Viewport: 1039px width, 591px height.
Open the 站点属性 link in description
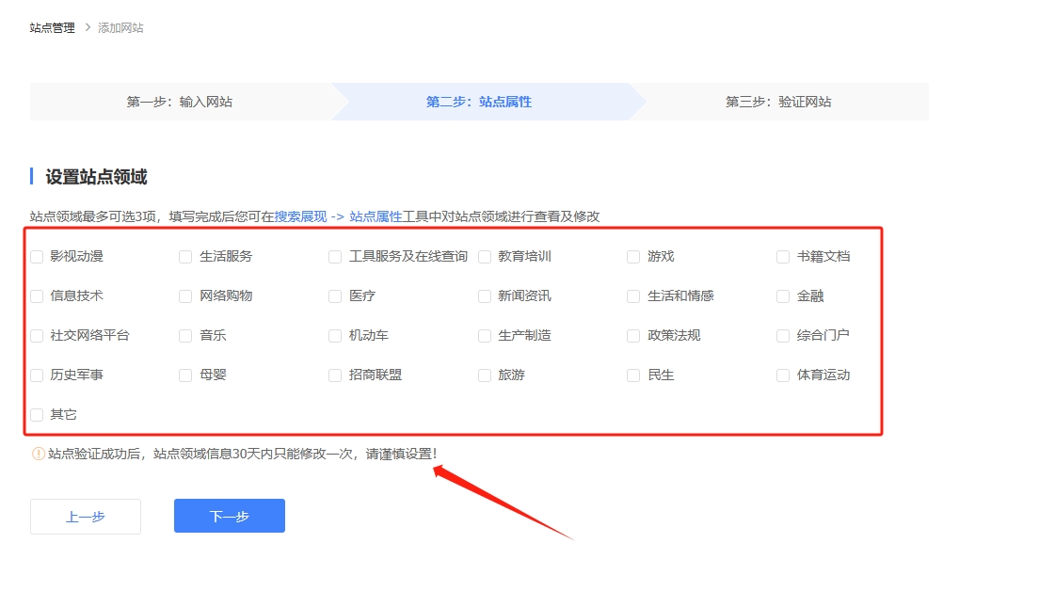pos(376,216)
